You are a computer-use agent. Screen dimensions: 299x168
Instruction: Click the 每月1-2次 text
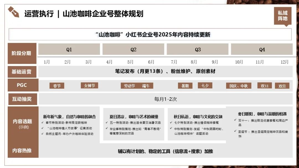[x=166, y=99]
